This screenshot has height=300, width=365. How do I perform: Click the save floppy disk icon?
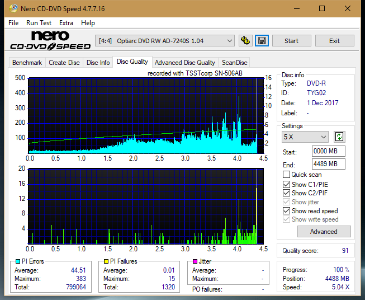pos(262,41)
